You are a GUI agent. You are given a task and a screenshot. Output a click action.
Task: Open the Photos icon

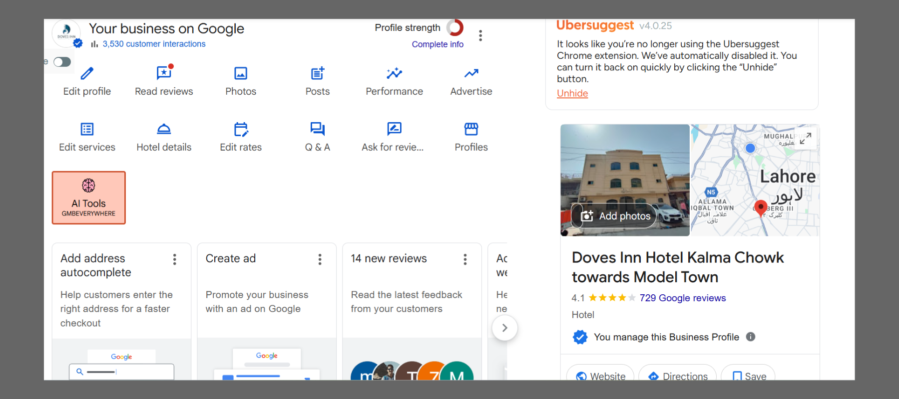[241, 74]
